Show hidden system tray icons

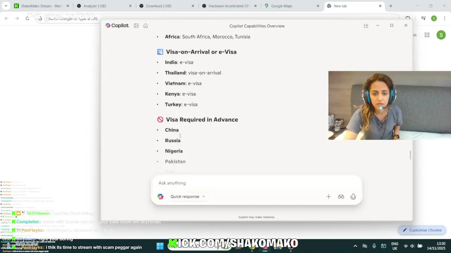coord(355,246)
